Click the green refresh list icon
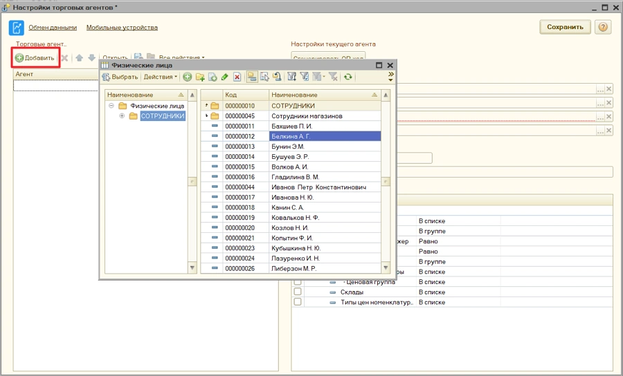The width and height of the screenshot is (623, 376). [348, 77]
